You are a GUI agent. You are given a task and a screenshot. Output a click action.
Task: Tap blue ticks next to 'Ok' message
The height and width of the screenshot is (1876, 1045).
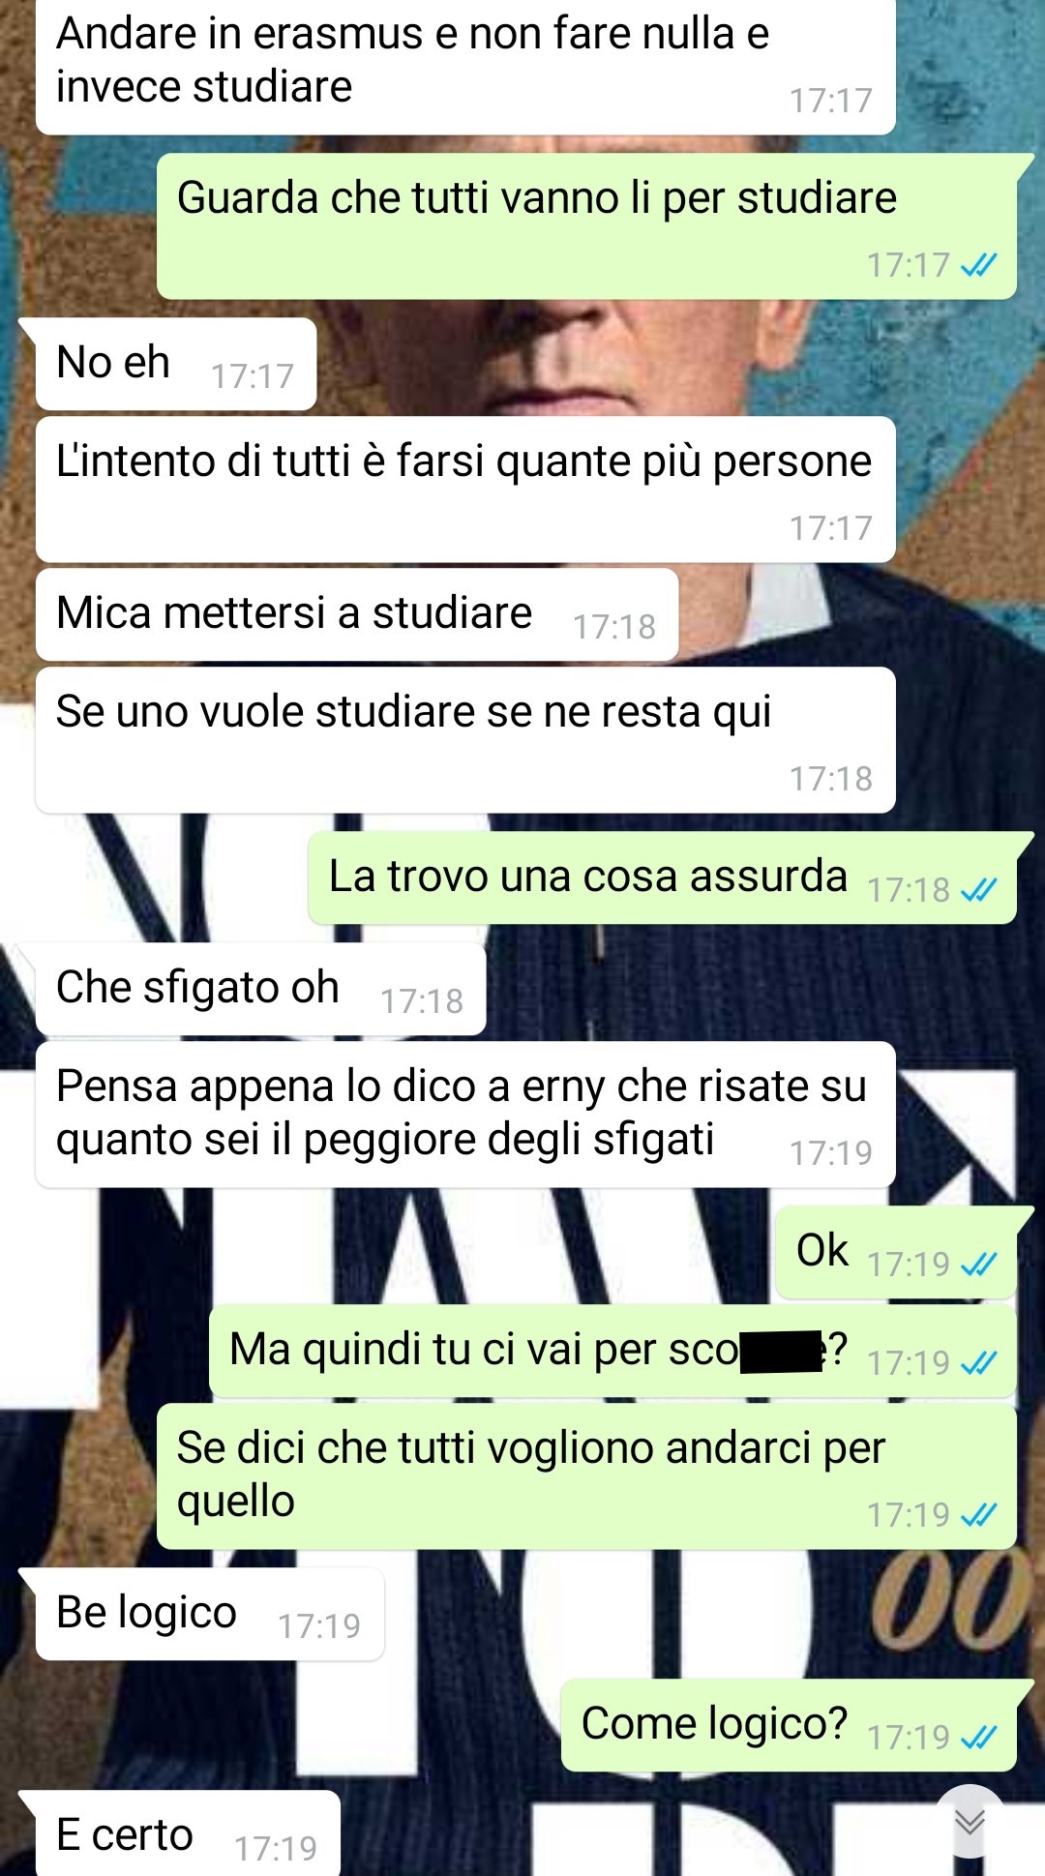tap(978, 1265)
